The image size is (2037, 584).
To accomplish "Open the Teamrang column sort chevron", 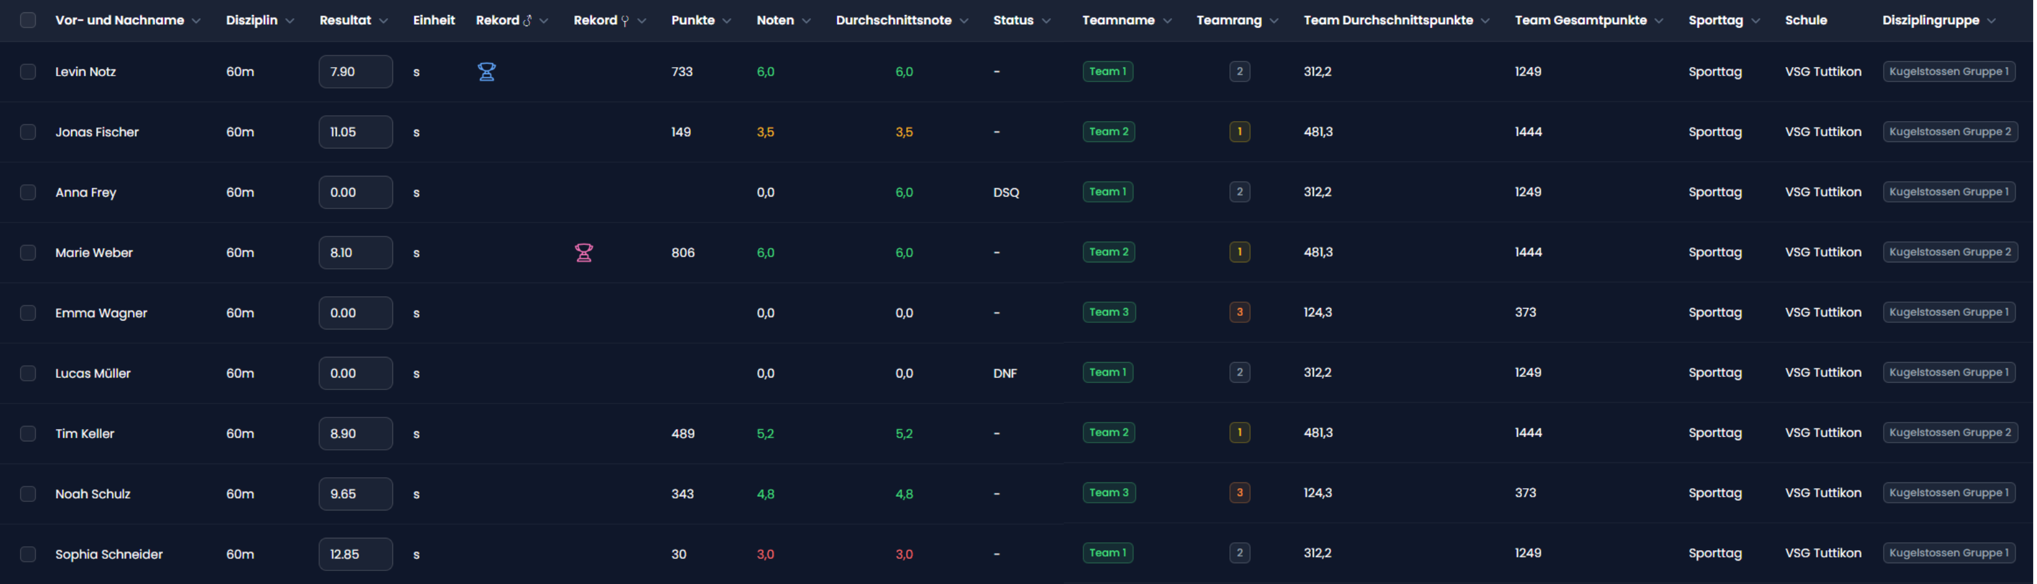I will tap(1274, 21).
